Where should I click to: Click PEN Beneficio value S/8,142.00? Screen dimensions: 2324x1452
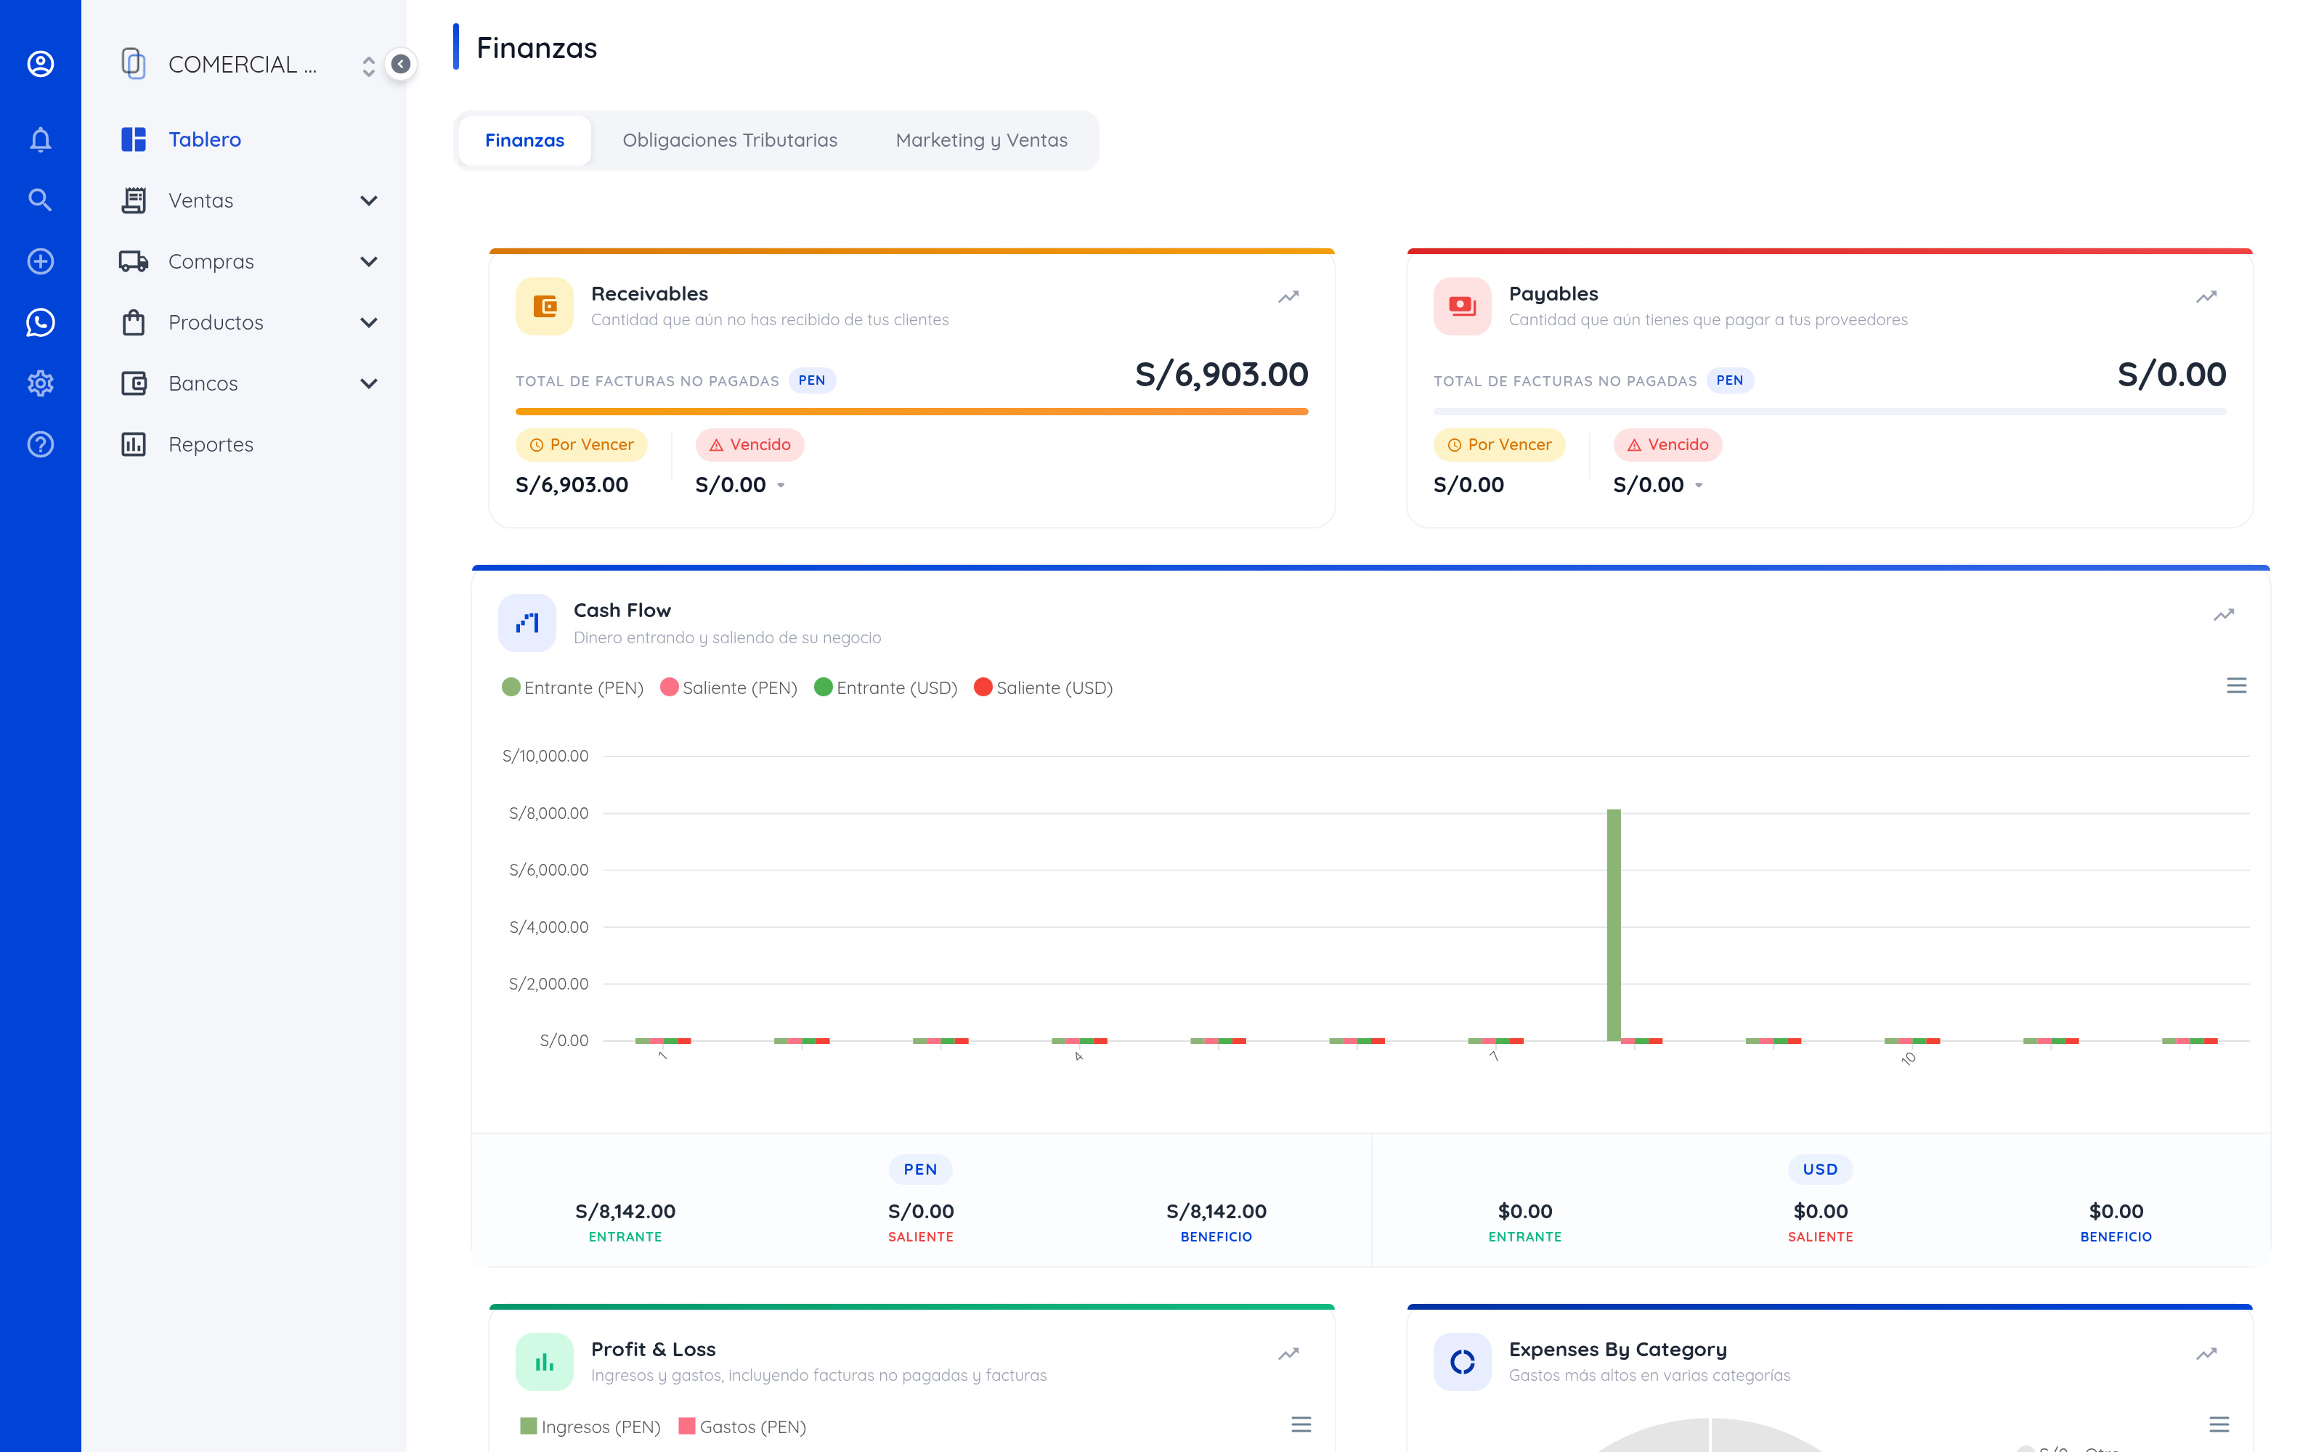[1216, 1211]
